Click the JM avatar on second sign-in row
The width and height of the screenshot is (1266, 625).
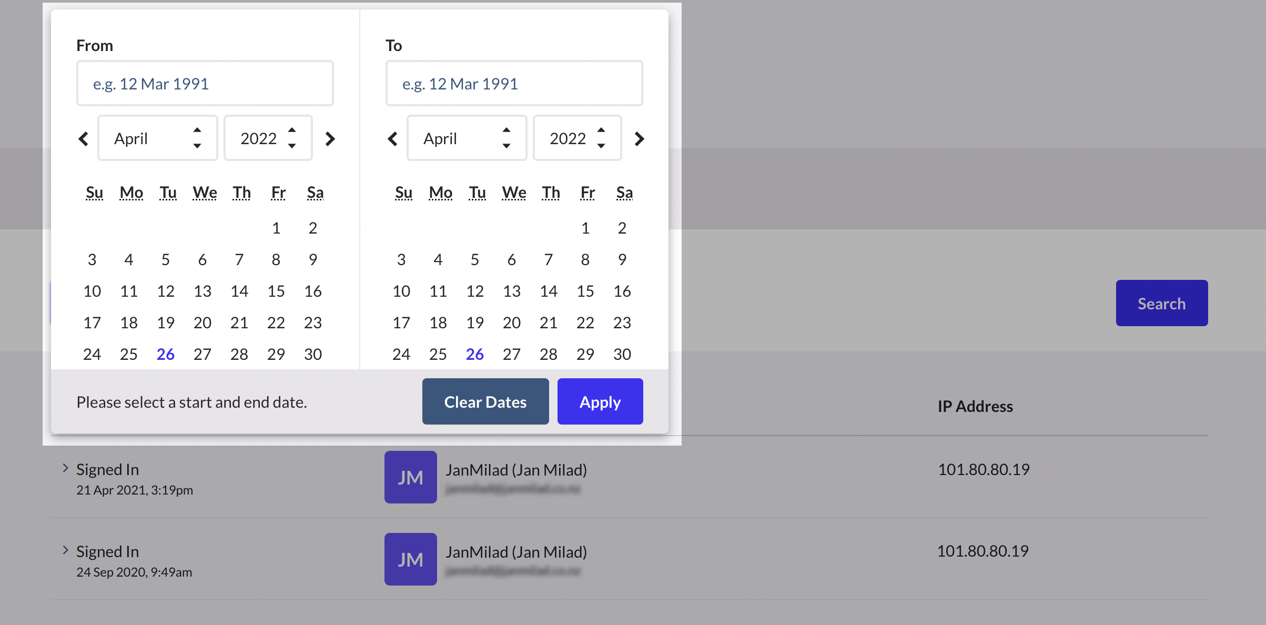pyautogui.click(x=410, y=559)
